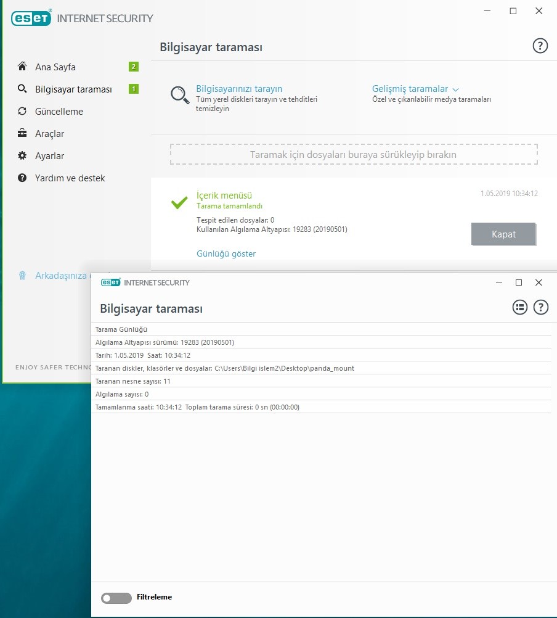Open the Araçlar section
The image size is (557, 618).
(x=49, y=134)
